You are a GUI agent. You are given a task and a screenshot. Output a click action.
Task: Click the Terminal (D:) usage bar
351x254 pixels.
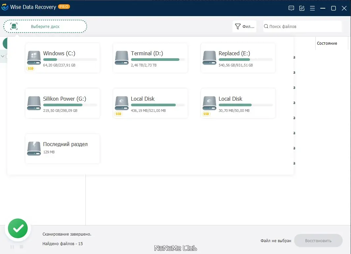click(158, 60)
